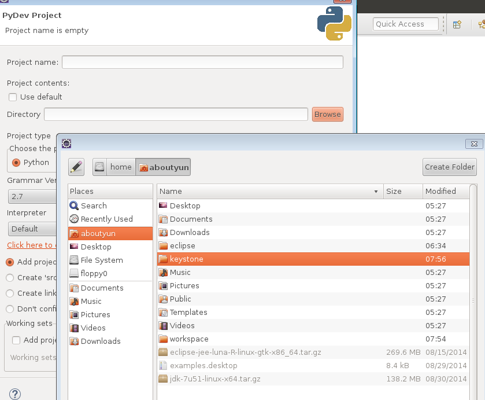Click the home path bar segment
This screenshot has width=485, height=400.
[x=121, y=167]
